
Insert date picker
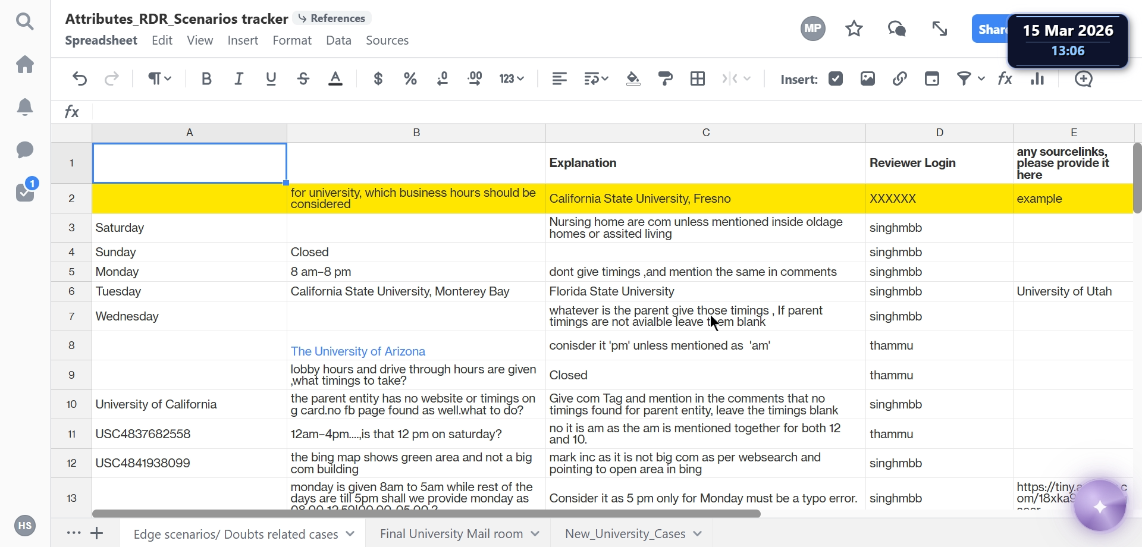[932, 78]
